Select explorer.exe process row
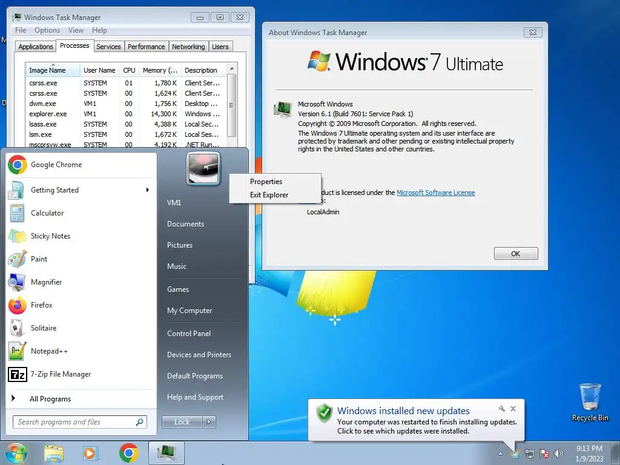Viewport: 620px width, 465px height. [126, 114]
